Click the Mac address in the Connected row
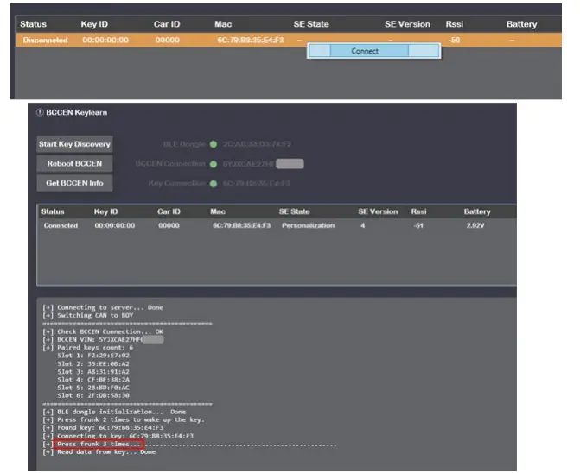The width and height of the screenshot is (580, 473). point(241,225)
